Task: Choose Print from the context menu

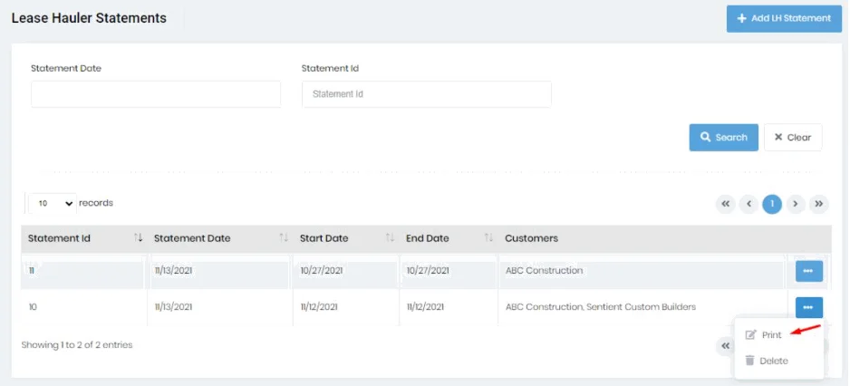Action: coord(770,335)
